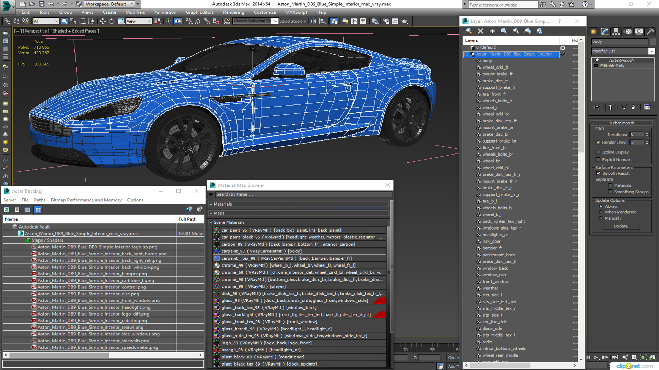Click the Save file icon in title bar

(x=42, y=4)
